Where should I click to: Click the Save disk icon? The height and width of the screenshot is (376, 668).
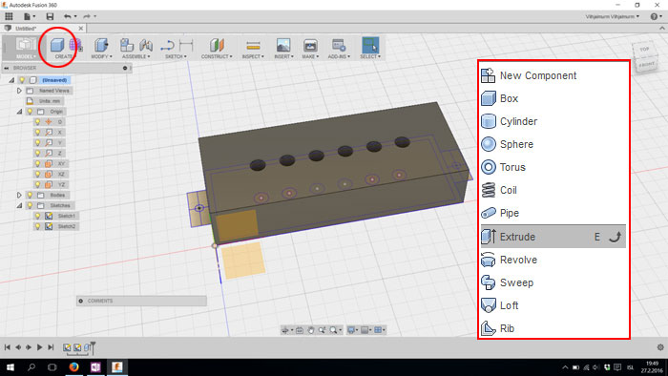[x=50, y=16]
